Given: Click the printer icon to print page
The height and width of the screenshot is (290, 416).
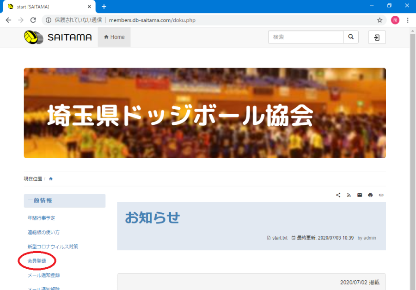Looking at the screenshot, I should coord(370,195).
